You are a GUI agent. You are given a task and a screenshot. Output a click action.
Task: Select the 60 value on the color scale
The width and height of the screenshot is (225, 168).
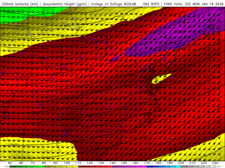21,163
